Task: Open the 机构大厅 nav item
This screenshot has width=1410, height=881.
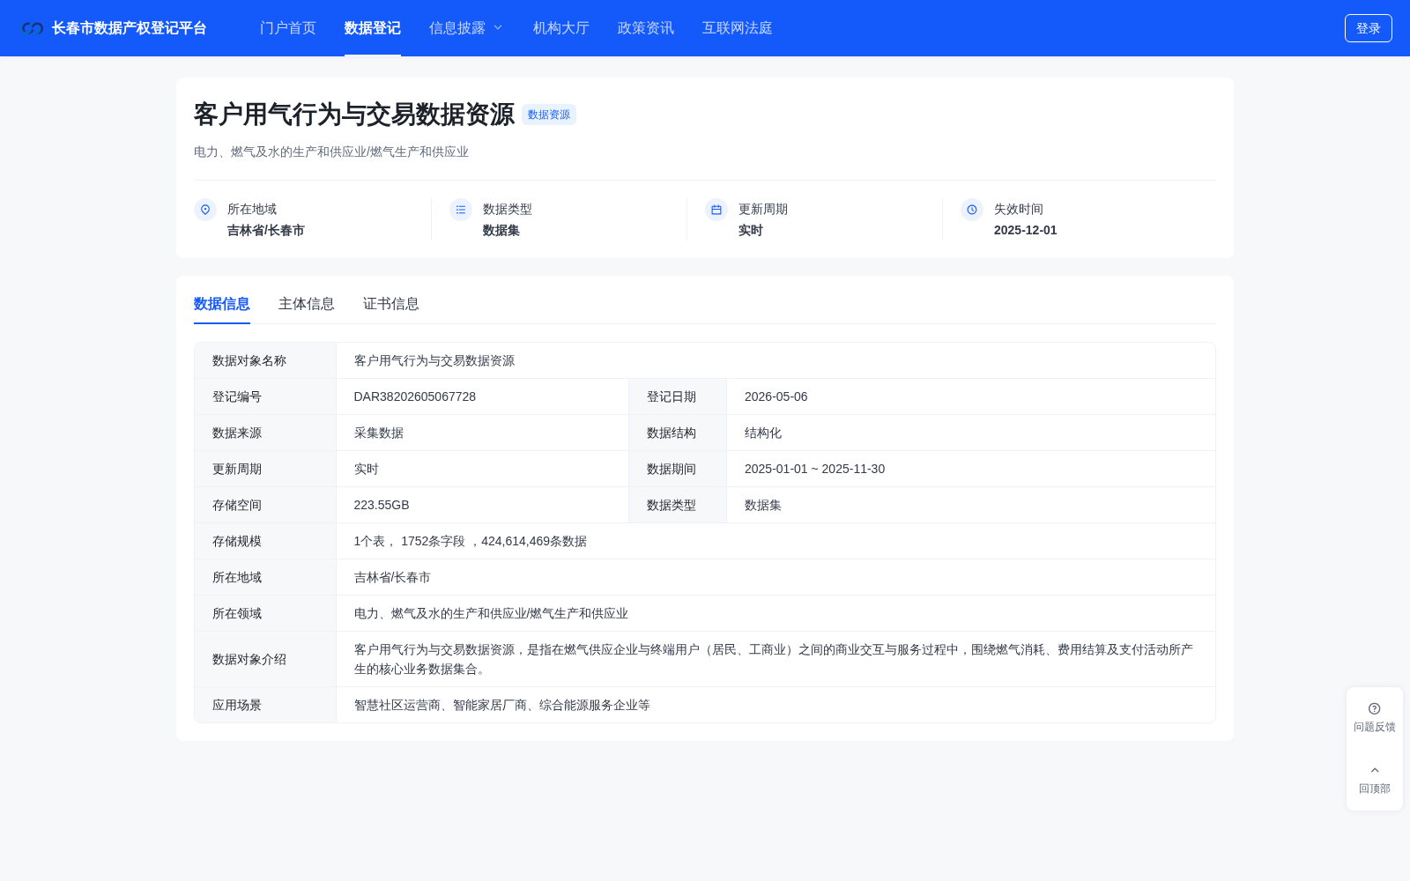Action: [x=561, y=28]
